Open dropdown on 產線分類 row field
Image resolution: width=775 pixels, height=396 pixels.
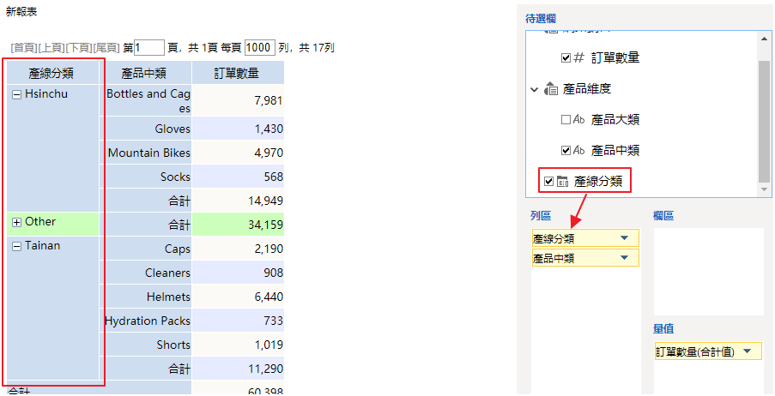pos(624,238)
